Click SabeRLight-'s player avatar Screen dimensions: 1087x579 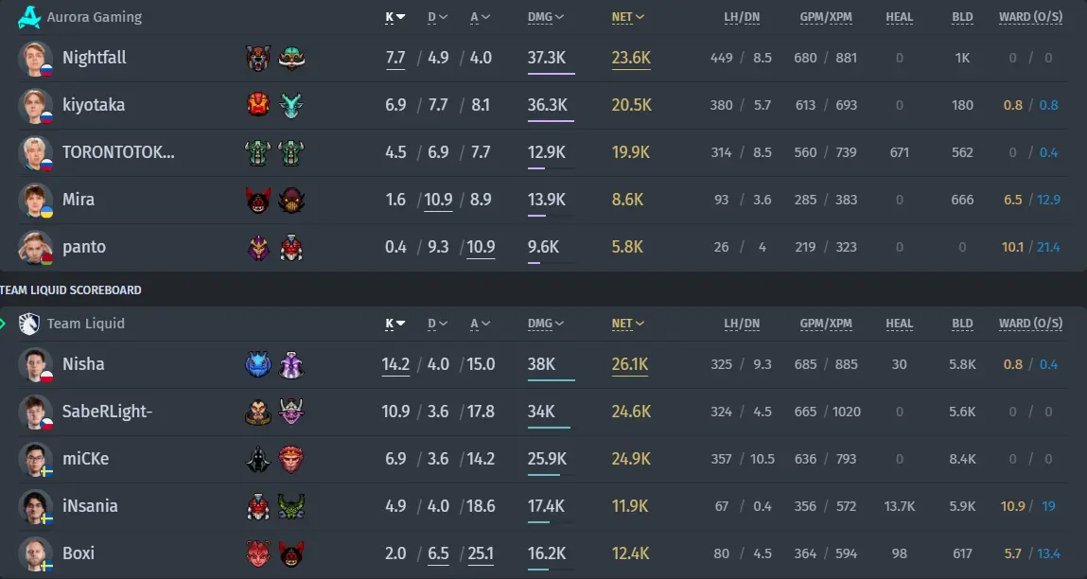coord(35,412)
